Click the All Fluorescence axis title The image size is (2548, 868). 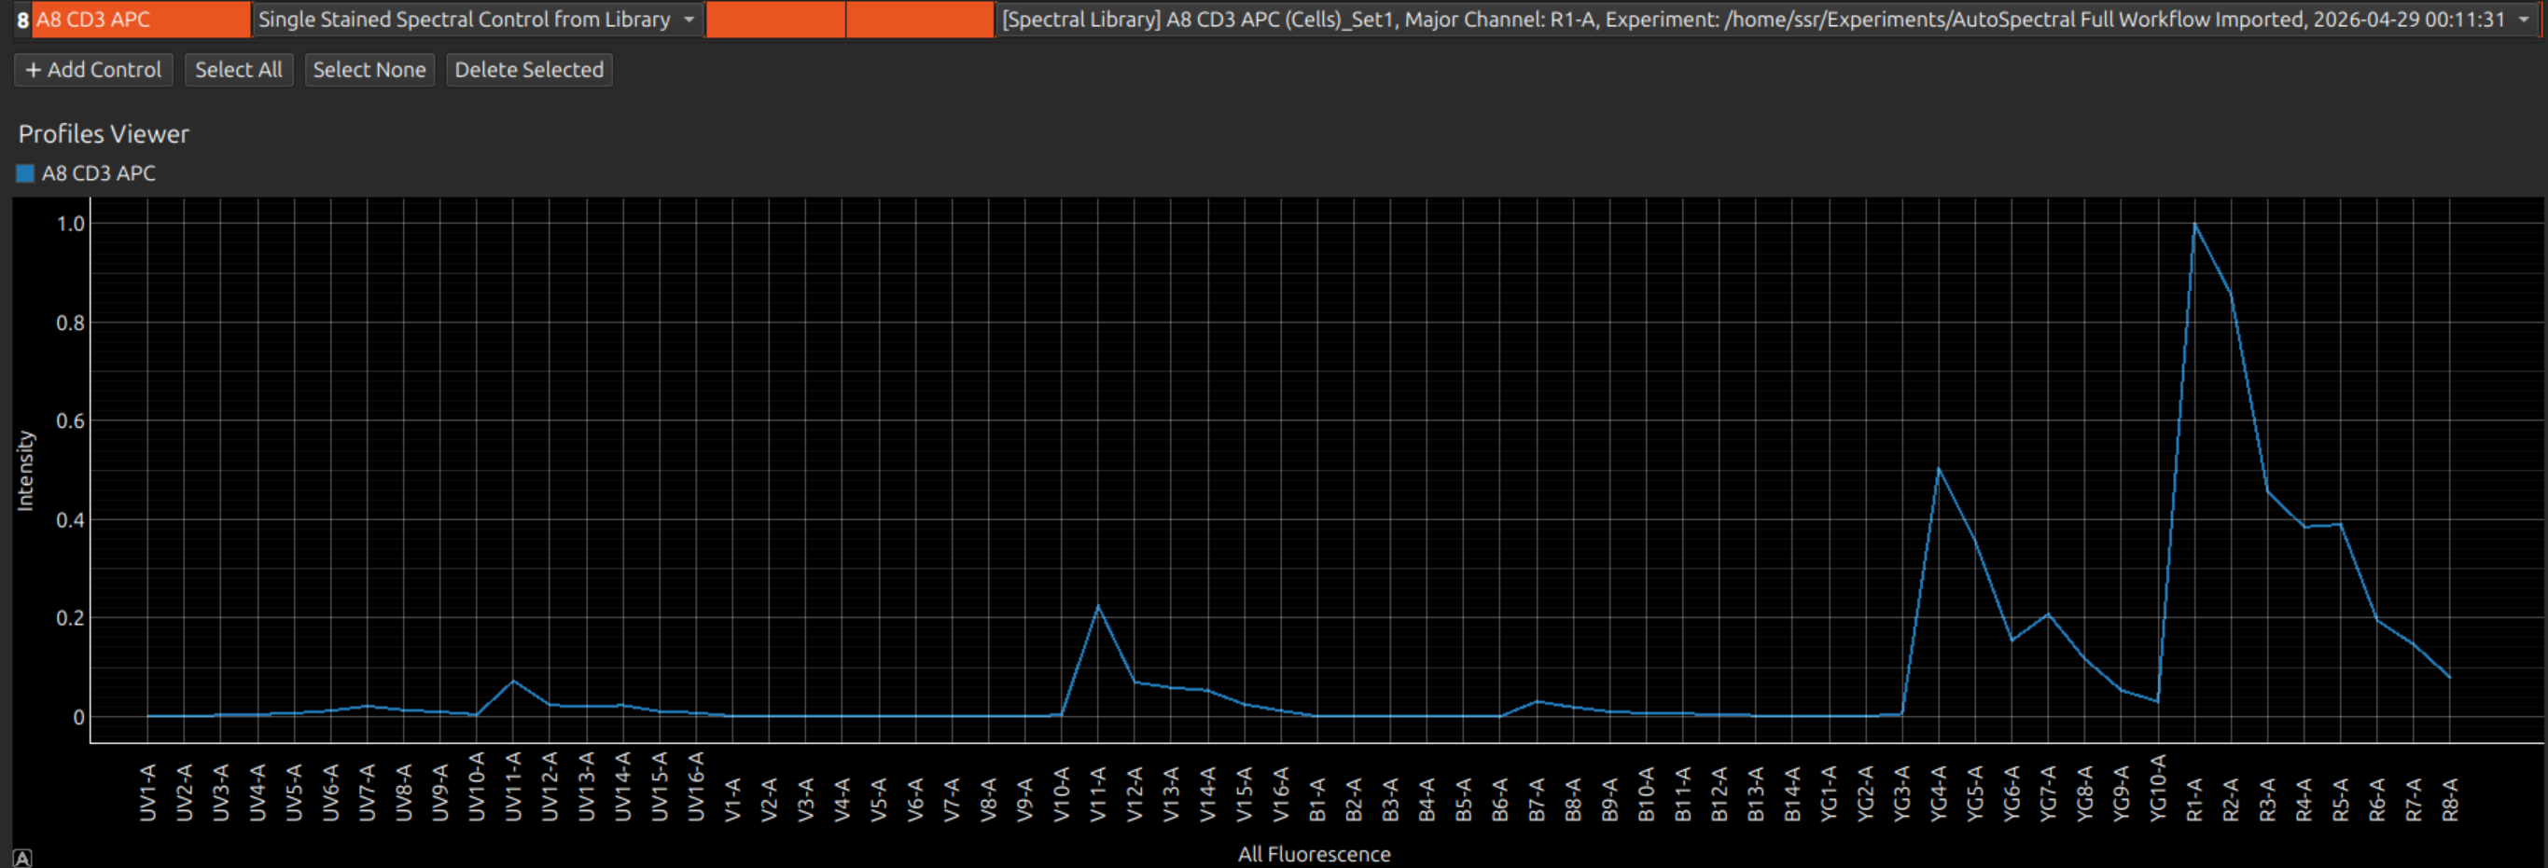click(1314, 854)
